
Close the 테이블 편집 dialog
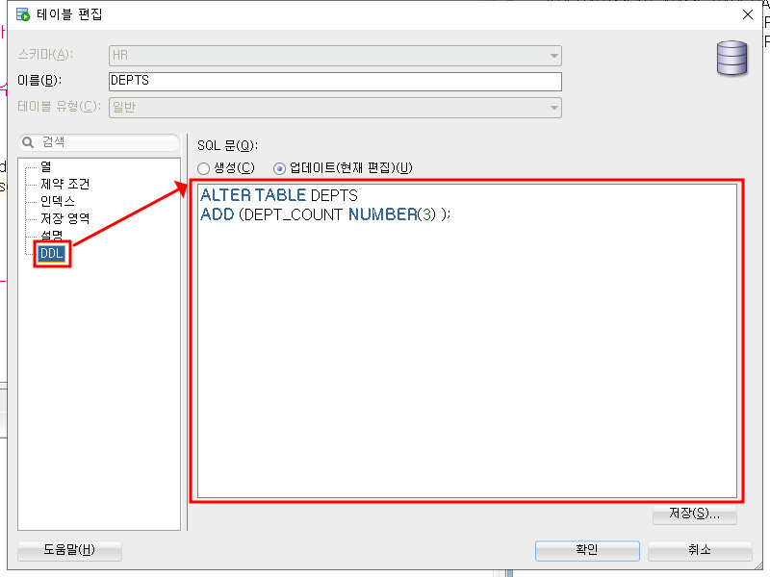pyautogui.click(x=748, y=14)
